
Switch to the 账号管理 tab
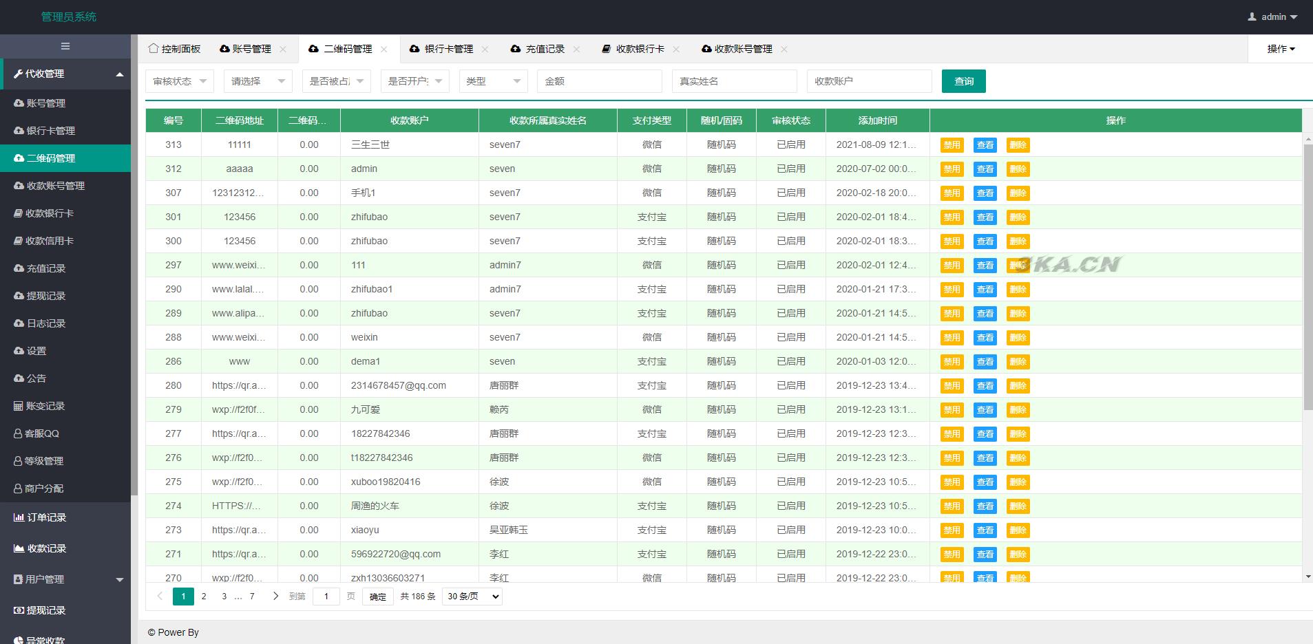(252, 49)
